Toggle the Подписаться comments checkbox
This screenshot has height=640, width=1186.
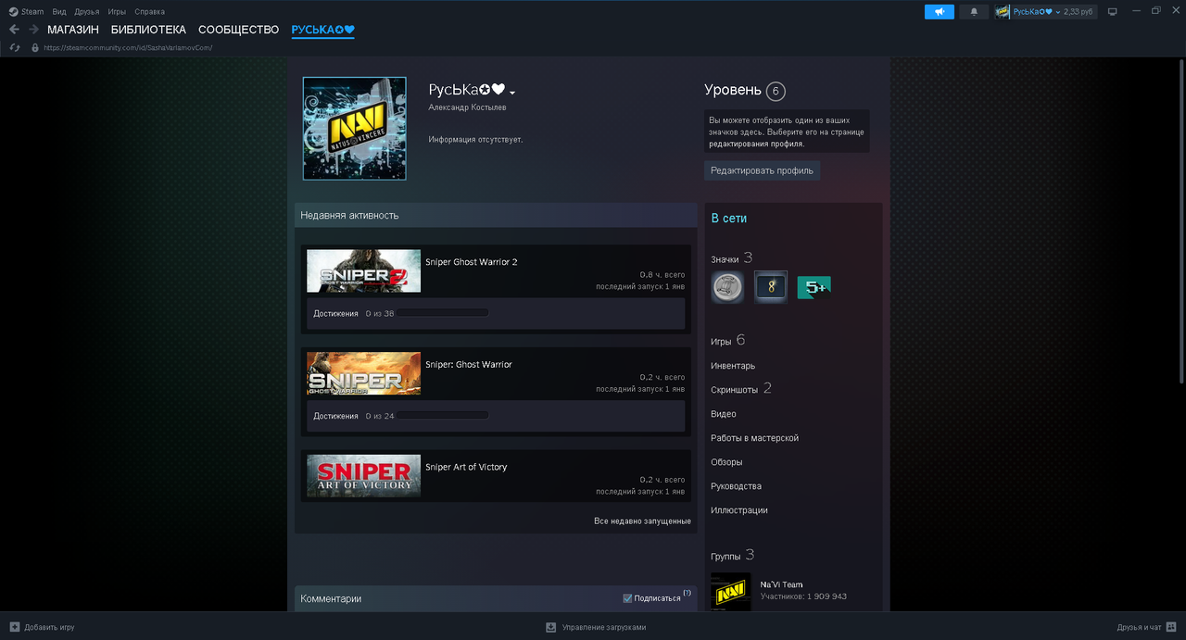point(627,598)
